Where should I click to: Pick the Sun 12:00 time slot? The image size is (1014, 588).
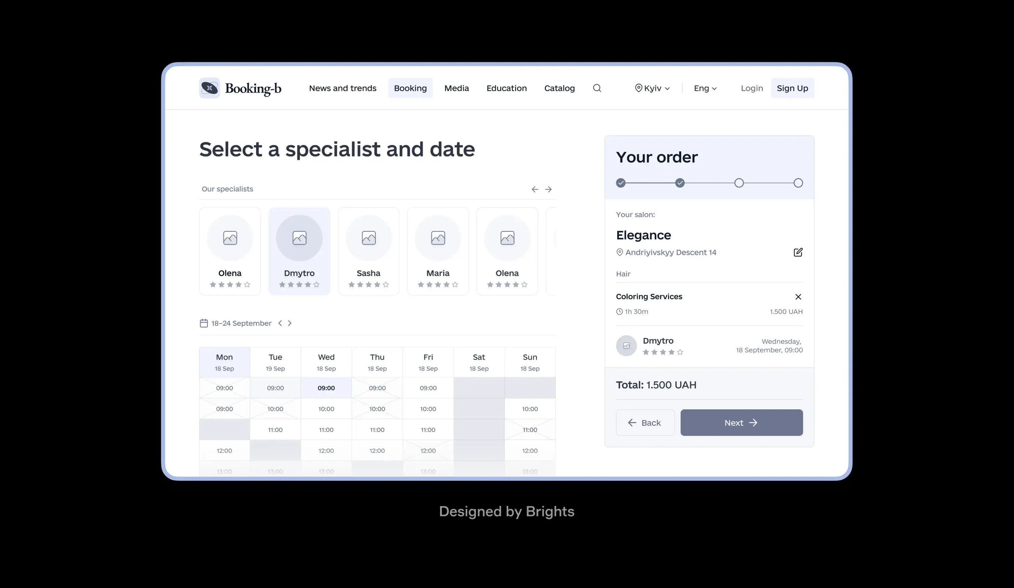tap(530, 451)
